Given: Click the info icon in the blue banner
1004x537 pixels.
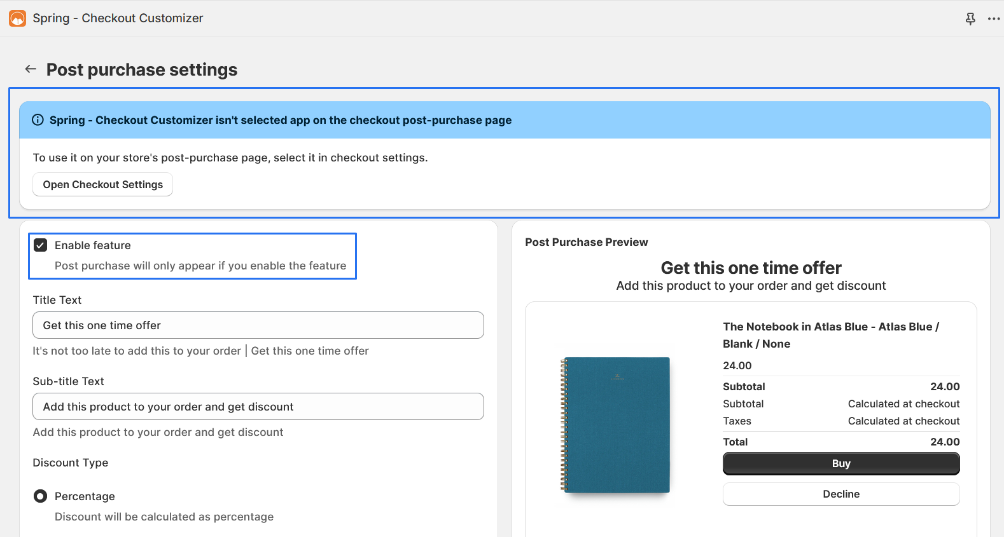Looking at the screenshot, I should (38, 120).
